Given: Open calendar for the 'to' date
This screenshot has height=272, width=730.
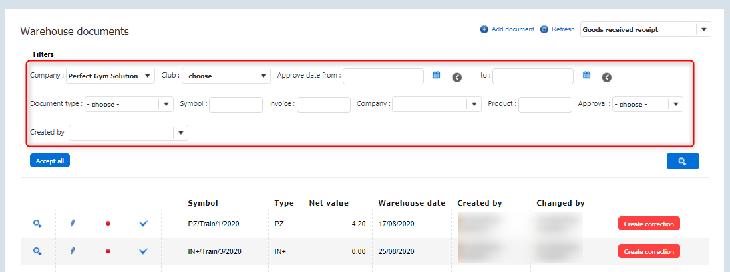Looking at the screenshot, I should point(587,76).
